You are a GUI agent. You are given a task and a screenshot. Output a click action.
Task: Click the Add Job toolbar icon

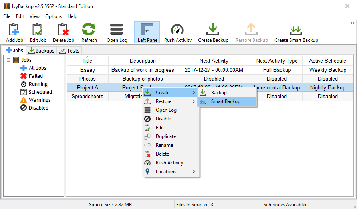pyautogui.click(x=14, y=33)
